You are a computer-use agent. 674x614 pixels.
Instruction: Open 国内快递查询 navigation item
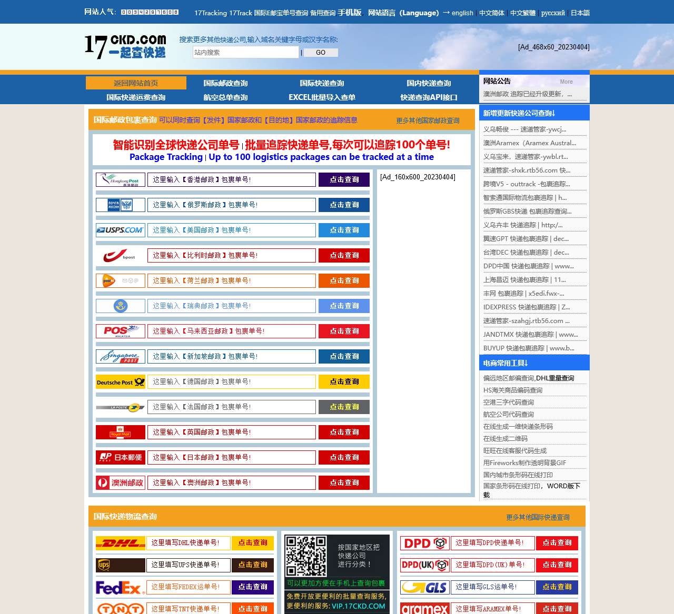429,83
